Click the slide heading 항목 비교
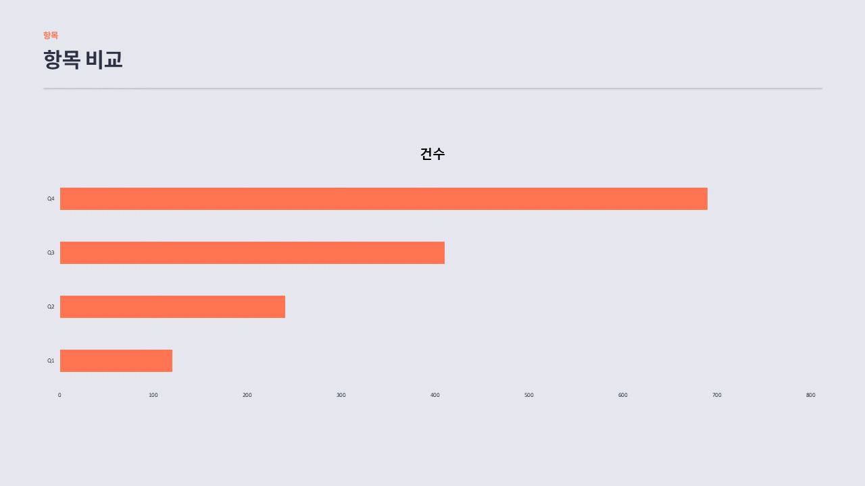 tap(83, 59)
